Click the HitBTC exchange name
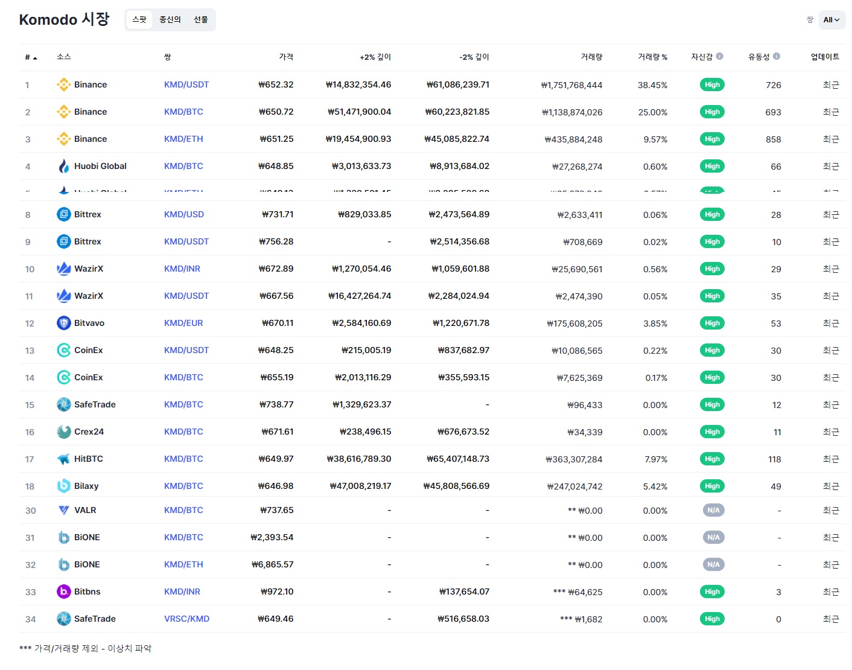Image resolution: width=852 pixels, height=670 pixels. [89, 459]
